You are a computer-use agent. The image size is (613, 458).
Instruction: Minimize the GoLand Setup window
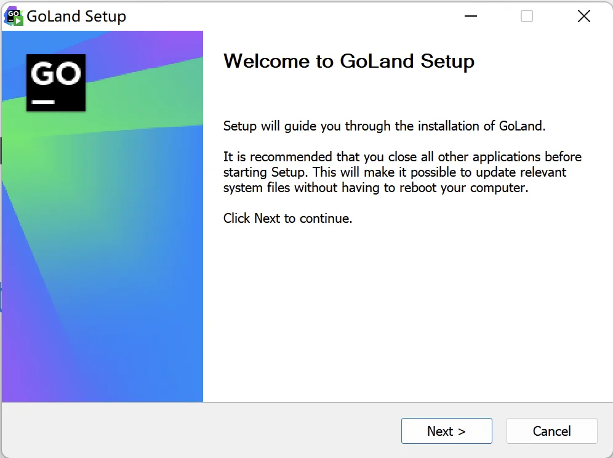click(471, 16)
